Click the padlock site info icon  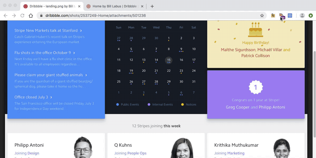click(x=41, y=16)
